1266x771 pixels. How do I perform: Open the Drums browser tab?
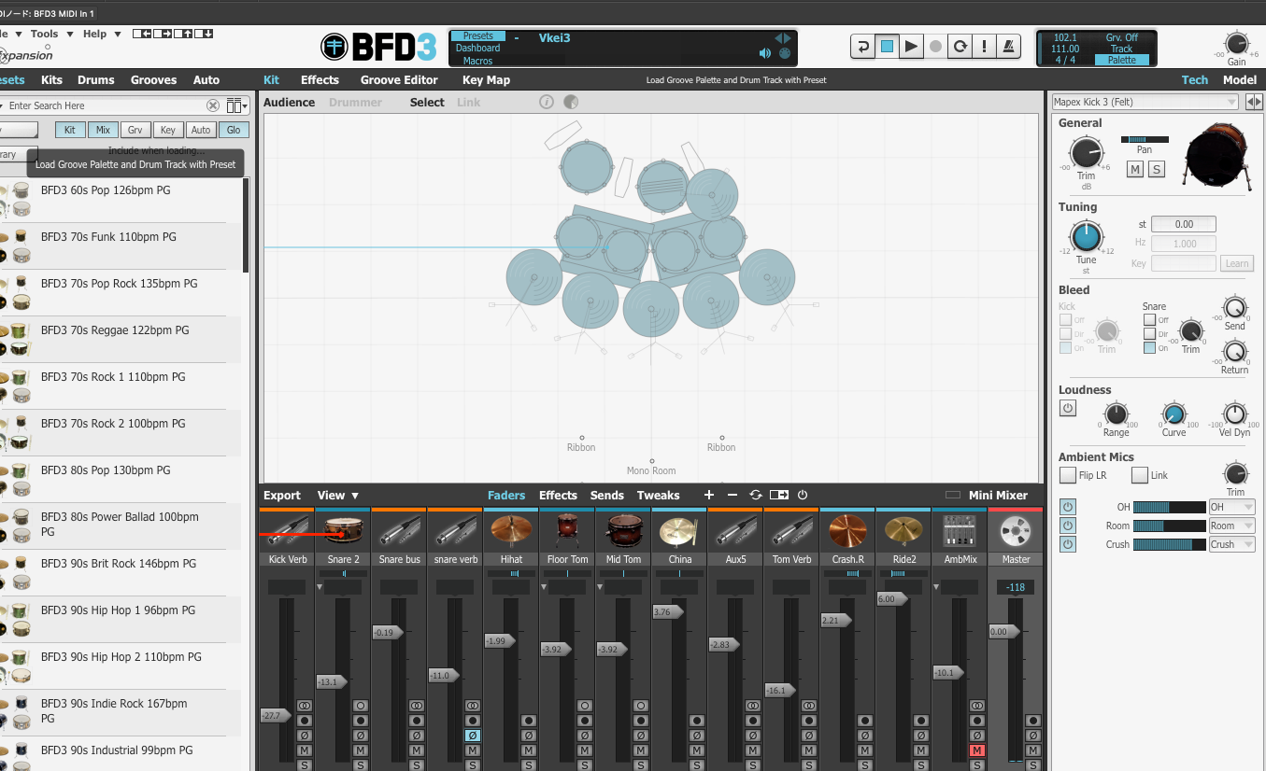[95, 80]
